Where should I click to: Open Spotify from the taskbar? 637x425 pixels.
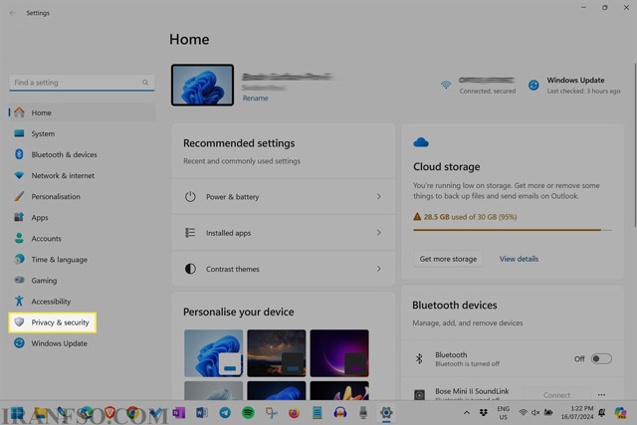tap(248, 413)
